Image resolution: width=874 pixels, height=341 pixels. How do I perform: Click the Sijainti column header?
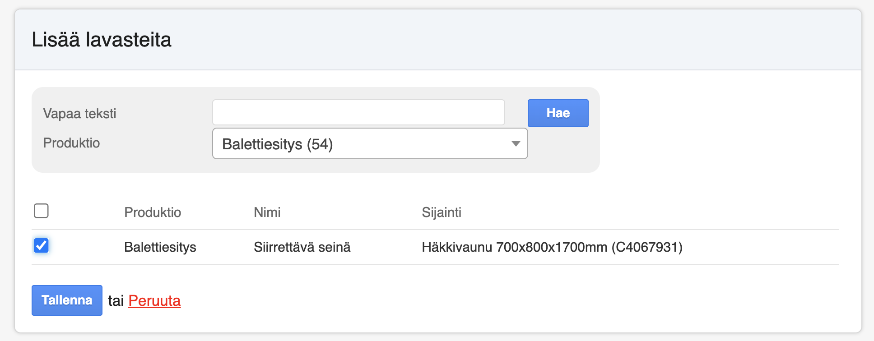pyautogui.click(x=441, y=212)
